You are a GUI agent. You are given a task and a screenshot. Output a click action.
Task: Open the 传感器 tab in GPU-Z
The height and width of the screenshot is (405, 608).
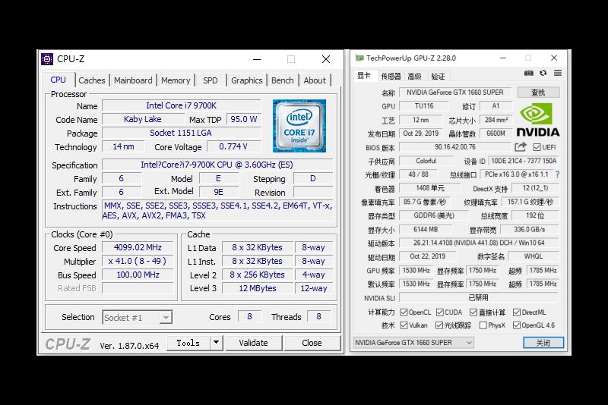[x=391, y=76]
